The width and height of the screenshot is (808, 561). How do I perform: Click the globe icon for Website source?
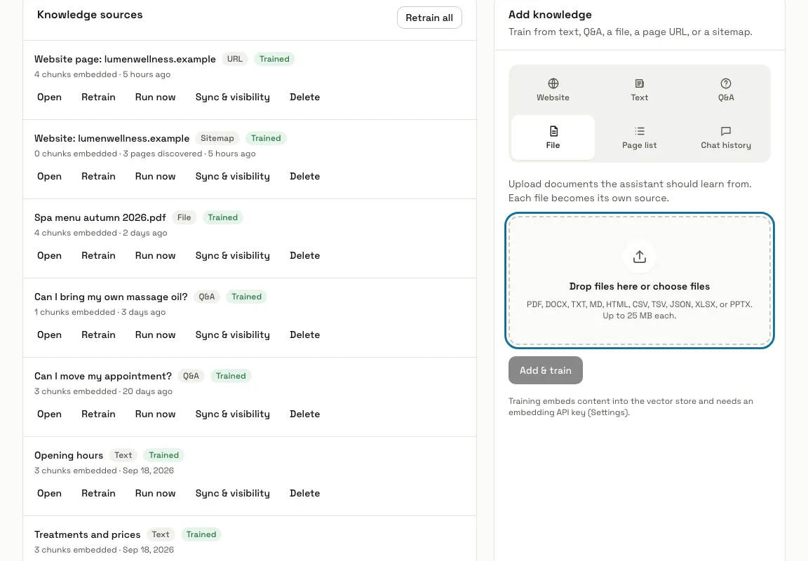pos(553,83)
